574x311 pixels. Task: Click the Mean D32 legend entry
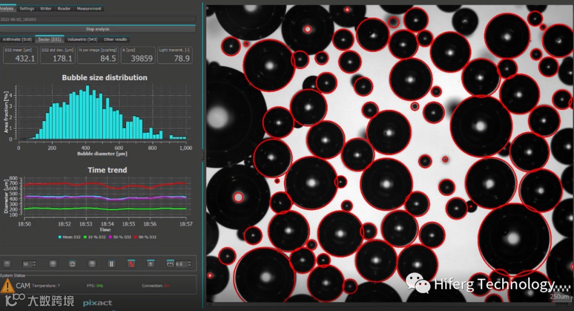pyautogui.click(x=69, y=237)
